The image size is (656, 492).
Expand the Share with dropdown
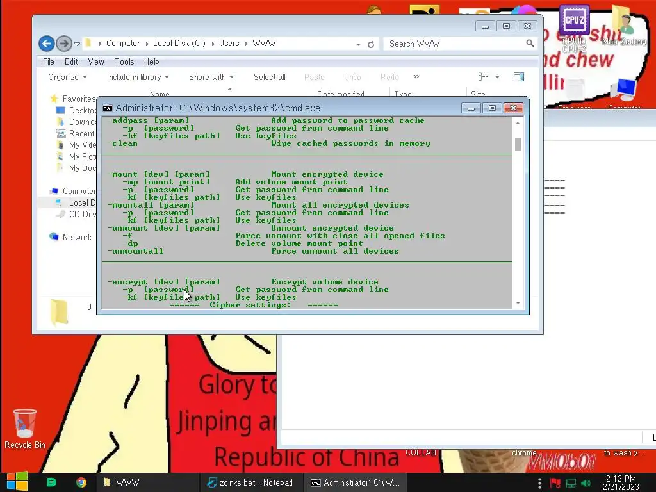click(211, 77)
